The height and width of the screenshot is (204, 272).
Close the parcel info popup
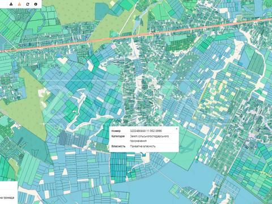176,129
